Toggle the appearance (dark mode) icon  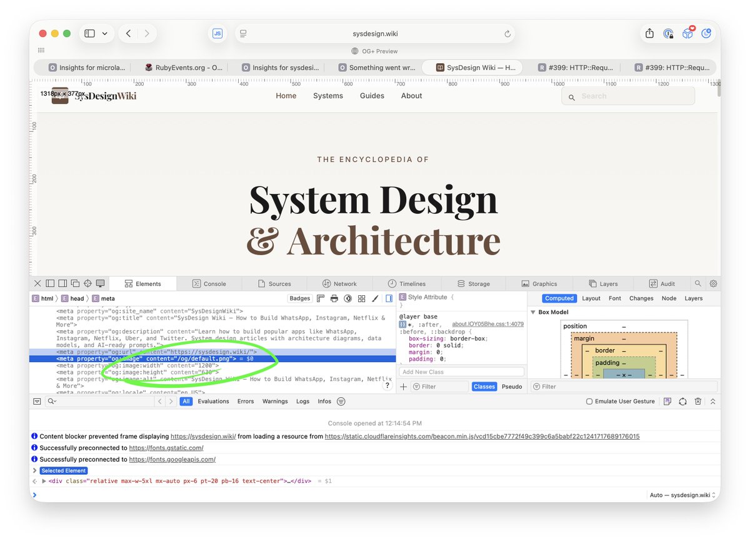[x=348, y=298]
